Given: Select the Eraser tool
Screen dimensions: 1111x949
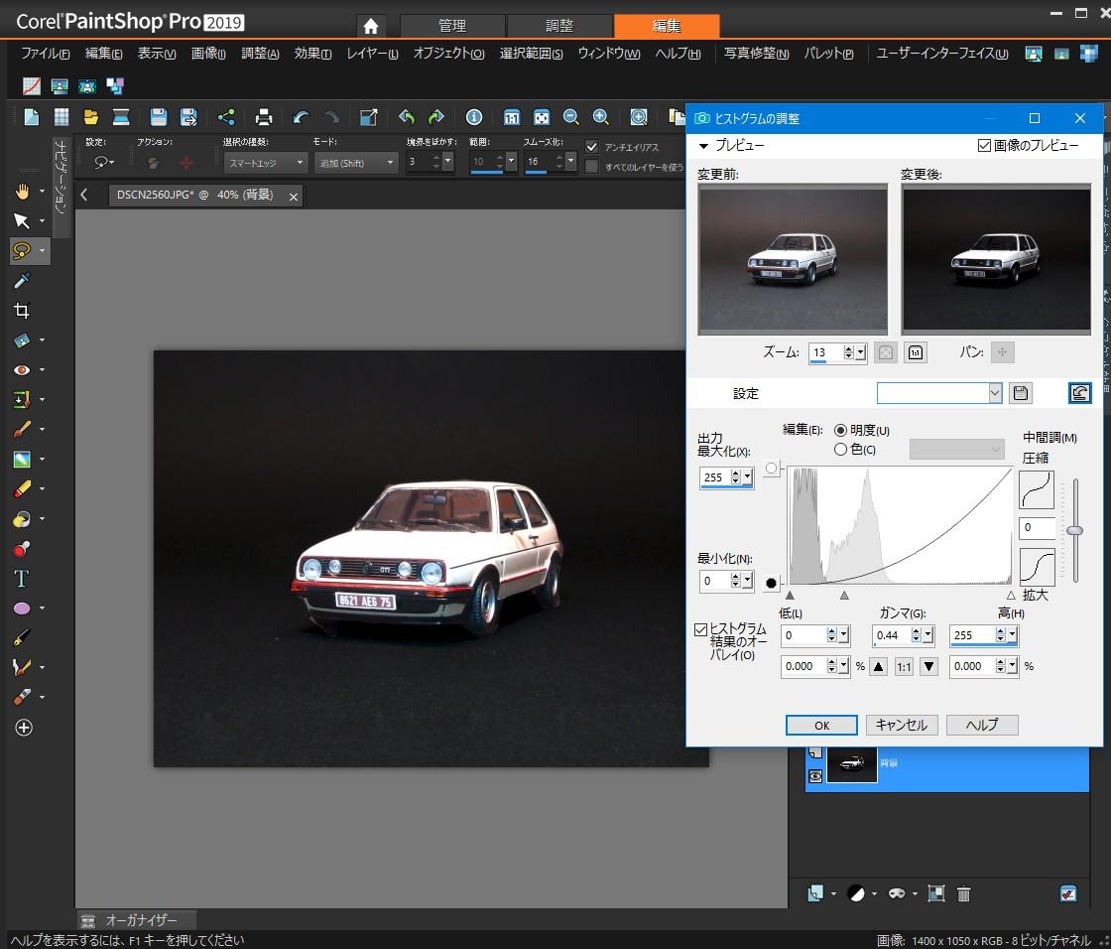Looking at the screenshot, I should click(x=22, y=488).
